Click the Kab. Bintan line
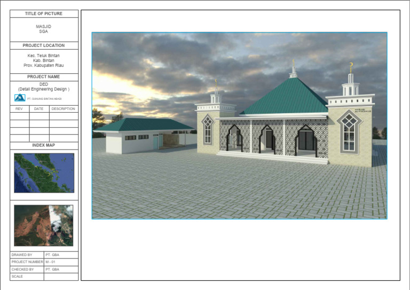This screenshot has width=410, height=290. [43, 60]
